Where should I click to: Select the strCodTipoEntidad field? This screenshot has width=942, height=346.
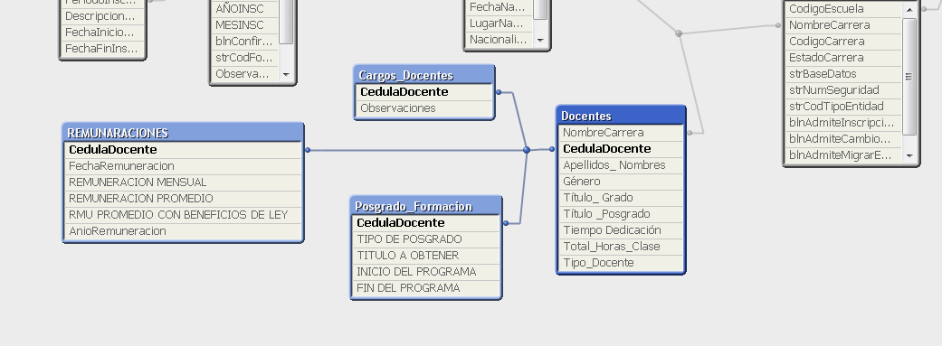(843, 106)
